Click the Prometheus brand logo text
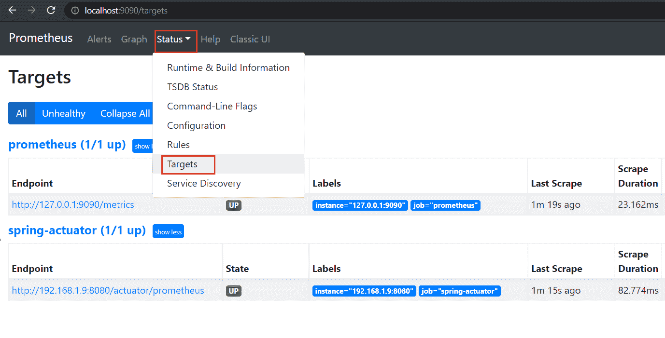Viewport: 665px width, 338px height. click(x=41, y=38)
